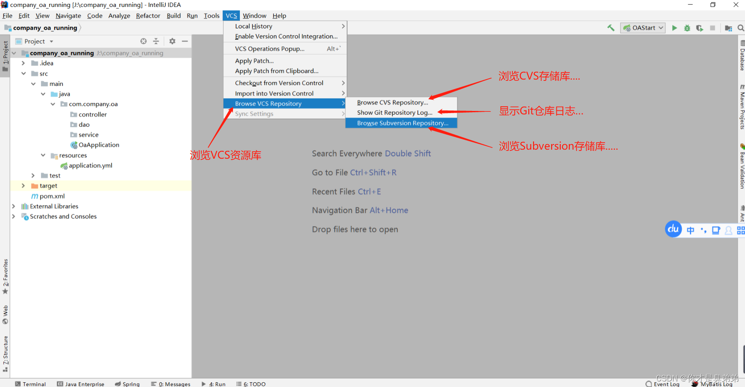This screenshot has height=387, width=745.
Task: Open the MyBatis Log tool window
Action: coord(712,384)
